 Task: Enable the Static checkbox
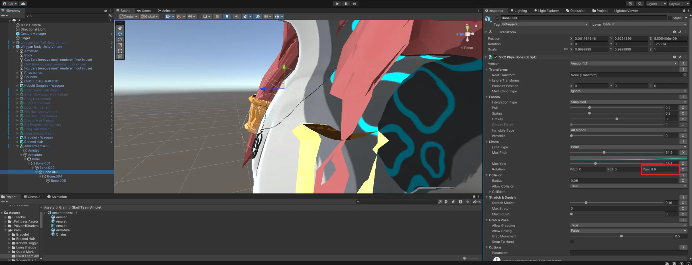[670, 18]
